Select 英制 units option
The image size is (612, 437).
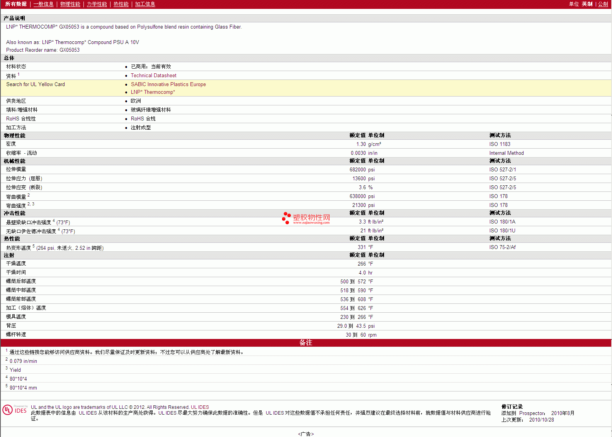point(587,4)
